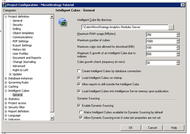Click the Intelligent Cube file directory field
The width and height of the screenshot is (190, 134).
[x=123, y=27]
